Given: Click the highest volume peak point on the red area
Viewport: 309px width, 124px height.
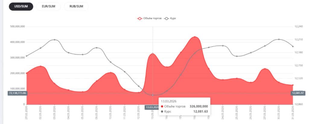Looking at the screenshot, I should [195, 37].
